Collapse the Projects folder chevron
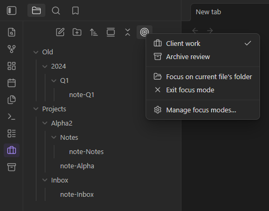 [x=36, y=109]
